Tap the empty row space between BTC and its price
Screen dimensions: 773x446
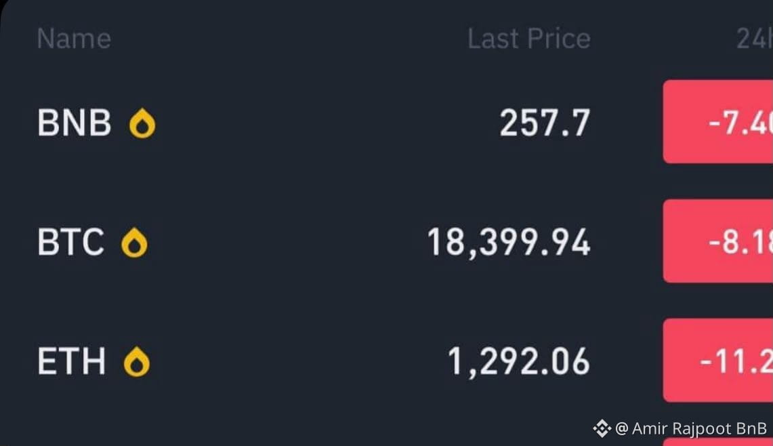(x=287, y=242)
